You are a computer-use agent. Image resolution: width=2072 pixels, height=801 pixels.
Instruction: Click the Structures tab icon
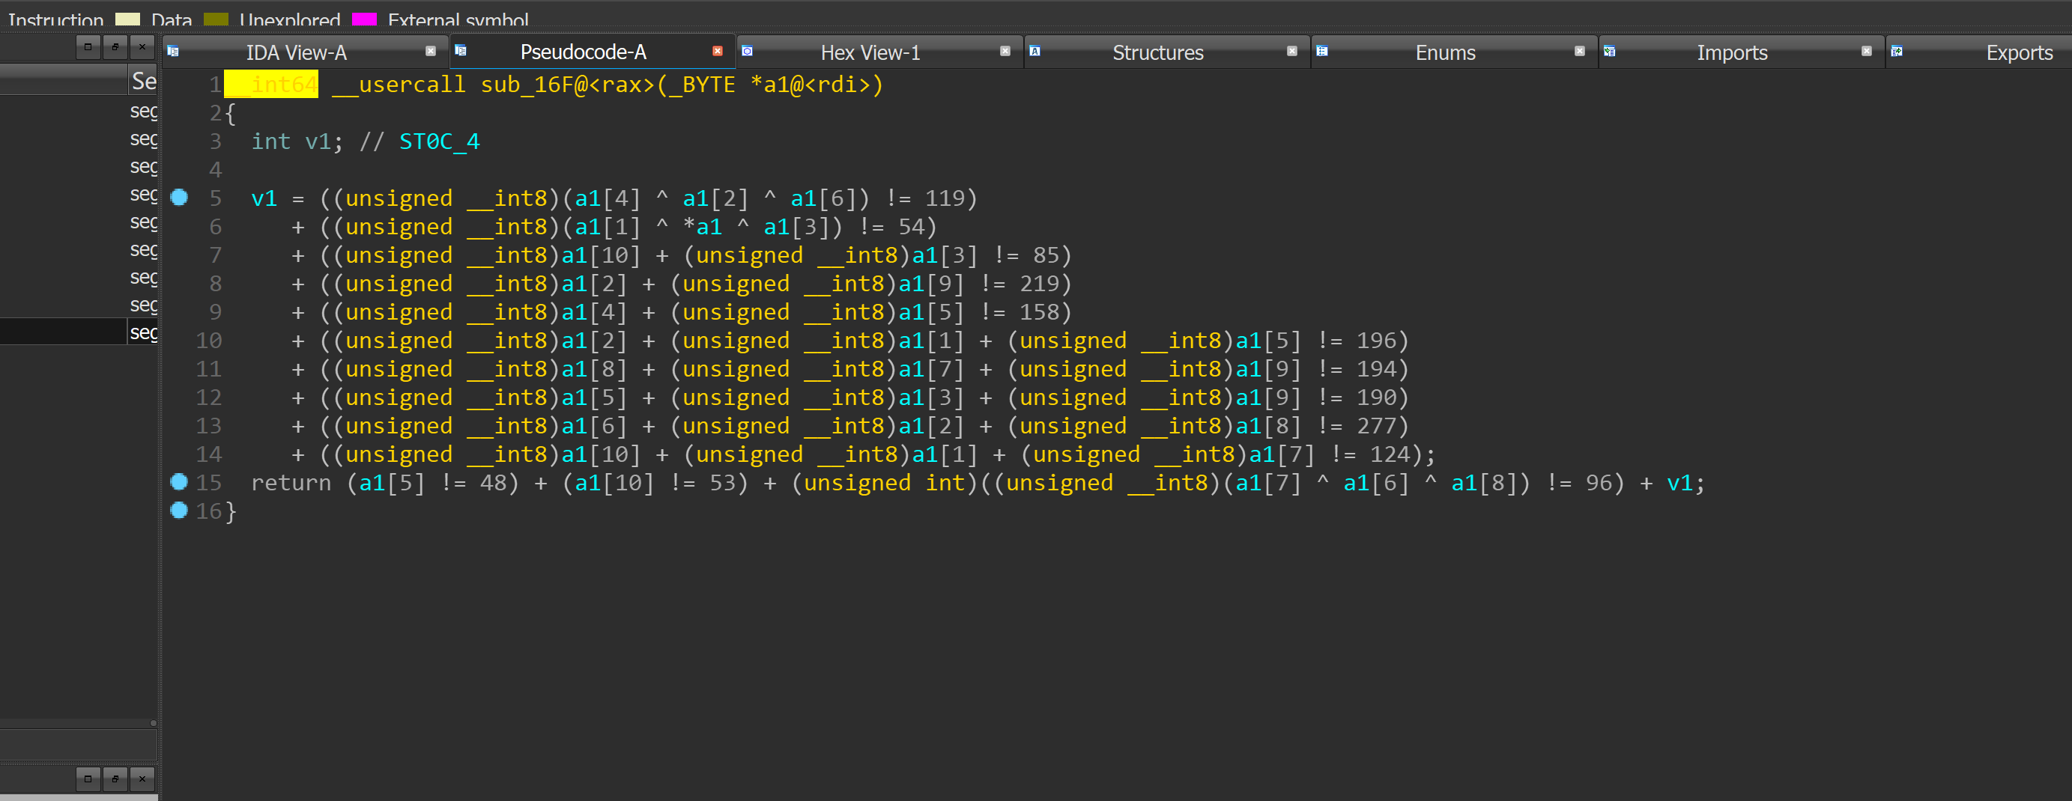pyautogui.click(x=1035, y=52)
